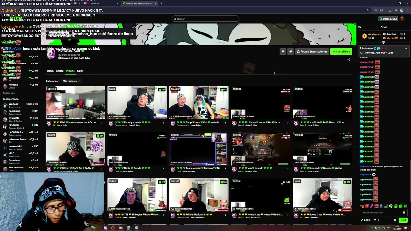Viewport: 411px width, 231px height.
Task: Click the shop icon beside the 0 counter
Action: pyautogui.click(x=375, y=220)
